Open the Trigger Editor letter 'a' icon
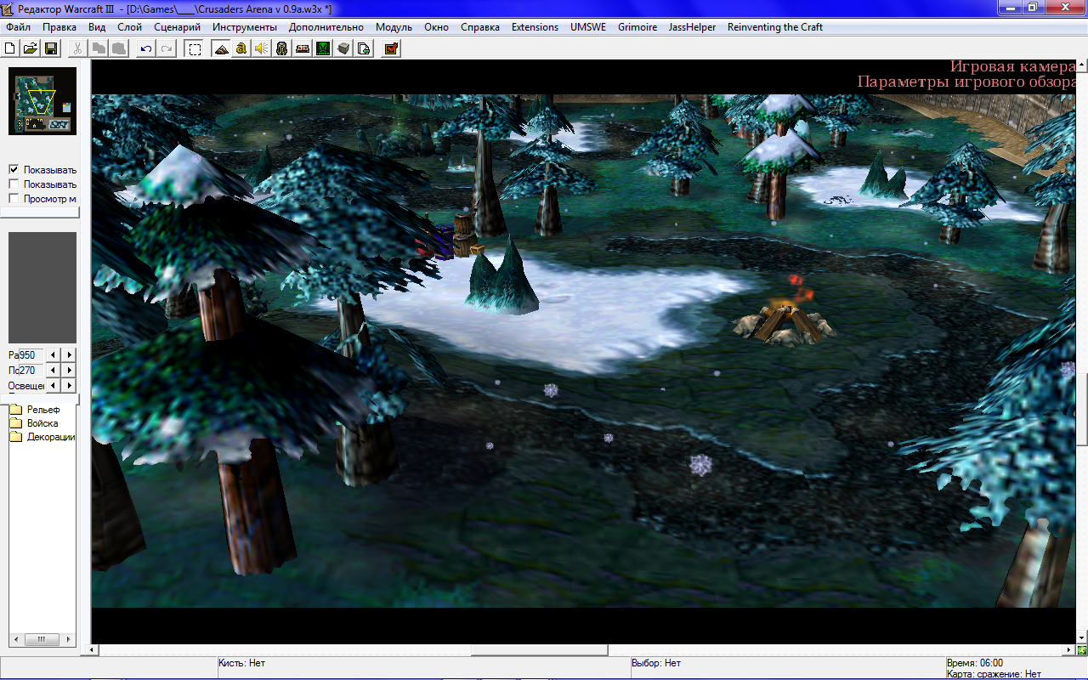This screenshot has width=1088, height=680. [x=241, y=48]
